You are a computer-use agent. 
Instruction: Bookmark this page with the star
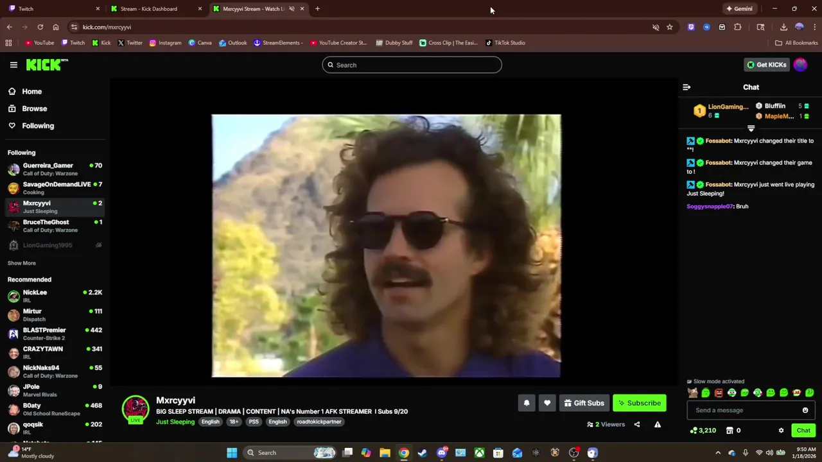click(669, 27)
